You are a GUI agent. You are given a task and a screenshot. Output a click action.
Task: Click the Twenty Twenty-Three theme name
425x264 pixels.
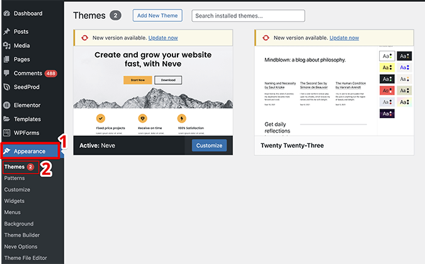click(x=292, y=146)
